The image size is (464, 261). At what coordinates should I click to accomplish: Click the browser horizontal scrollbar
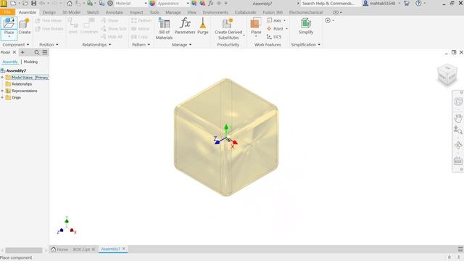coord(24,250)
